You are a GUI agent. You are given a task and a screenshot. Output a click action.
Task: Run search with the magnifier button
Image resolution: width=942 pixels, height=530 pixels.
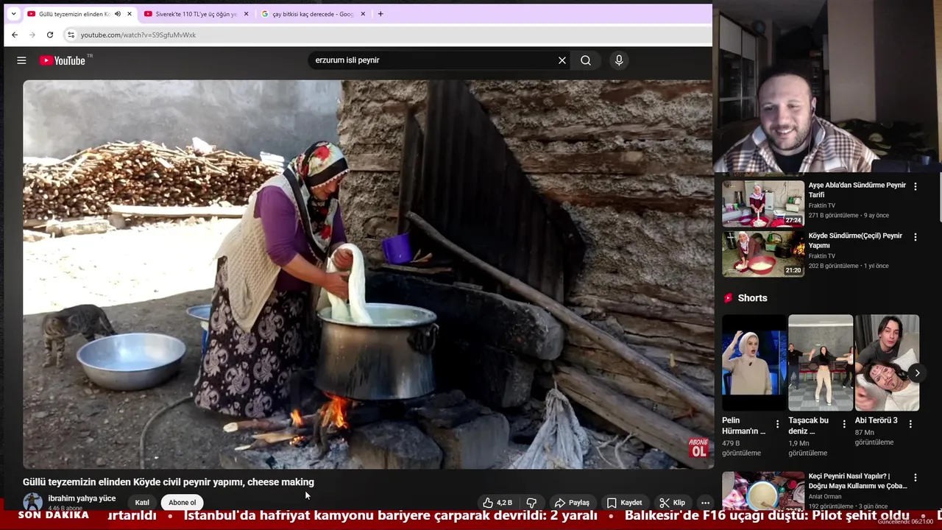[x=586, y=60]
